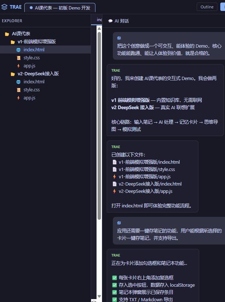Click the v2-DeepSeek接入版/app.js link in chat
The image size is (225, 302).
click(x=146, y=191)
